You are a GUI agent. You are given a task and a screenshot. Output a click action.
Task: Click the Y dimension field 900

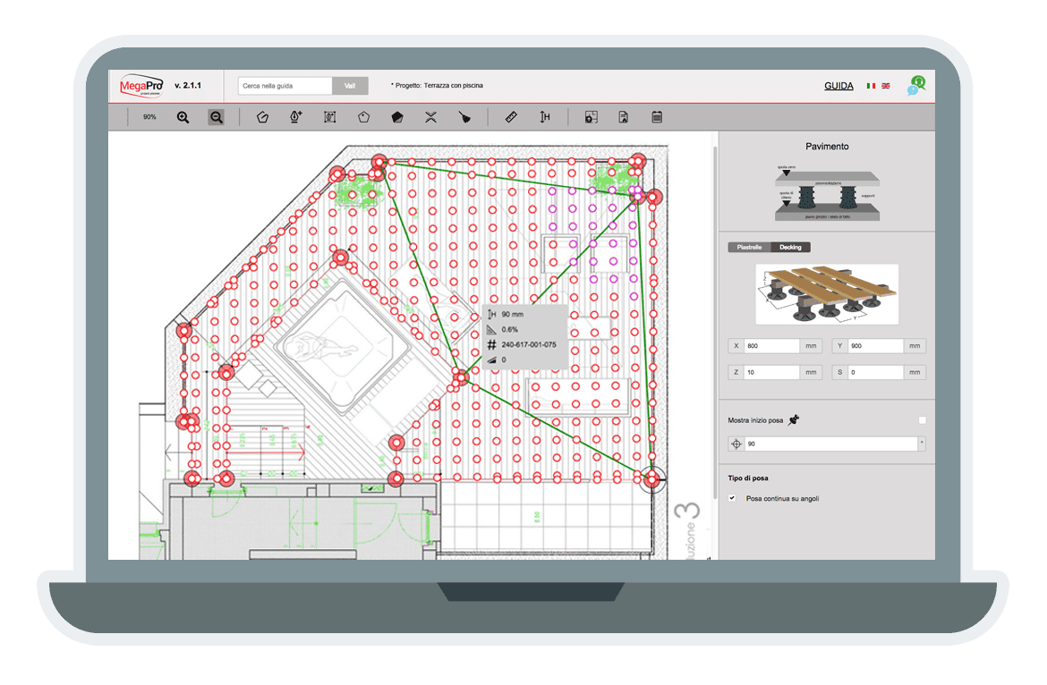point(875,346)
